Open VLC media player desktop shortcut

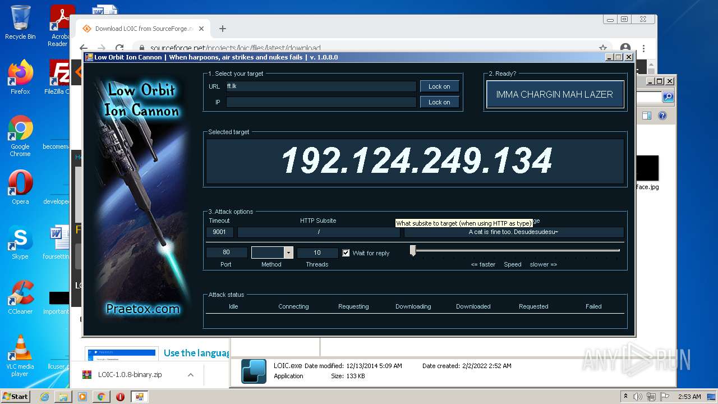[20, 356]
